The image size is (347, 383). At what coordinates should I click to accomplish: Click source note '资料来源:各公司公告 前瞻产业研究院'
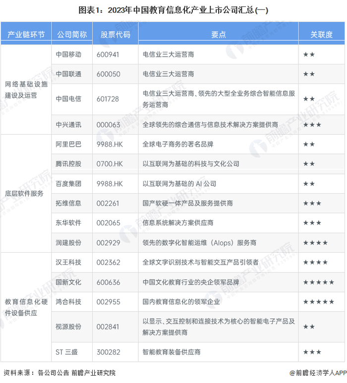59,373
